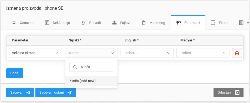Click chevron arrow of English select

pos(168,53)
